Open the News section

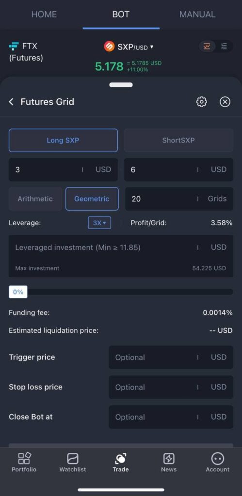[x=169, y=463]
